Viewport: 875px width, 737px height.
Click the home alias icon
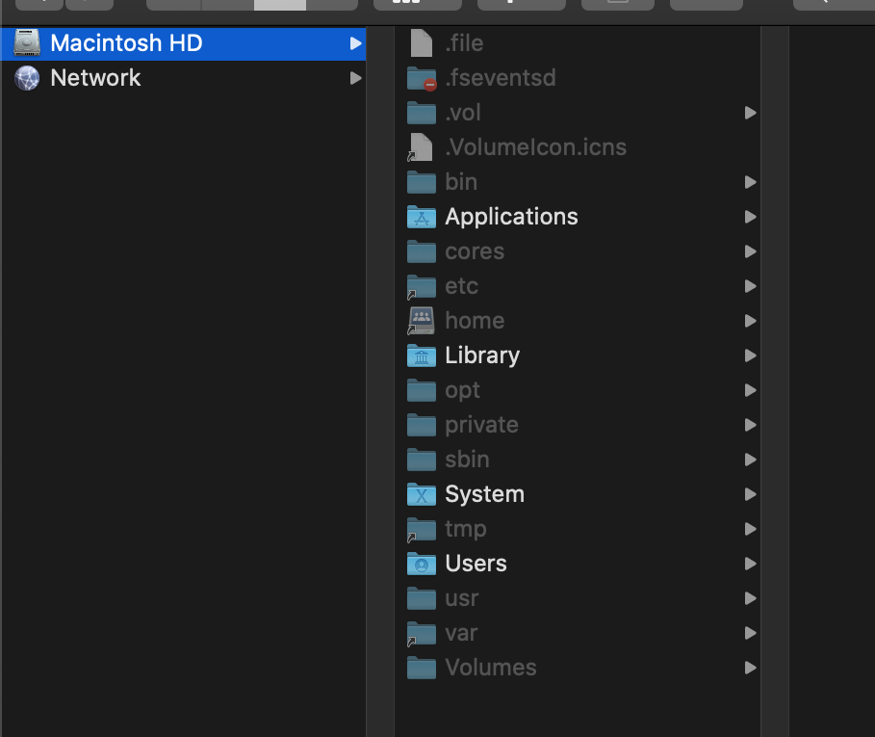(x=422, y=321)
